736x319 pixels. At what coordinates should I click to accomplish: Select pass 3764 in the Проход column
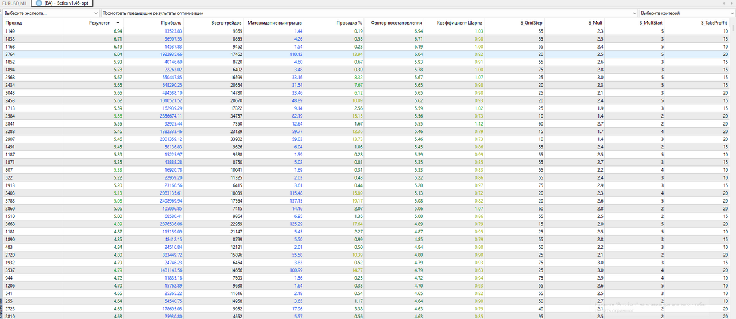click(11, 54)
